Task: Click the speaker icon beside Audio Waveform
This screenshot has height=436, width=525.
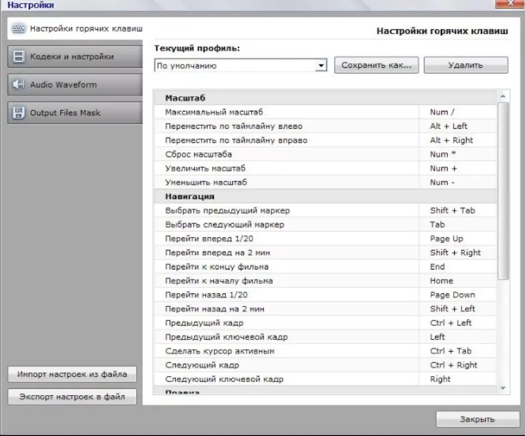Action: pyautogui.click(x=18, y=85)
